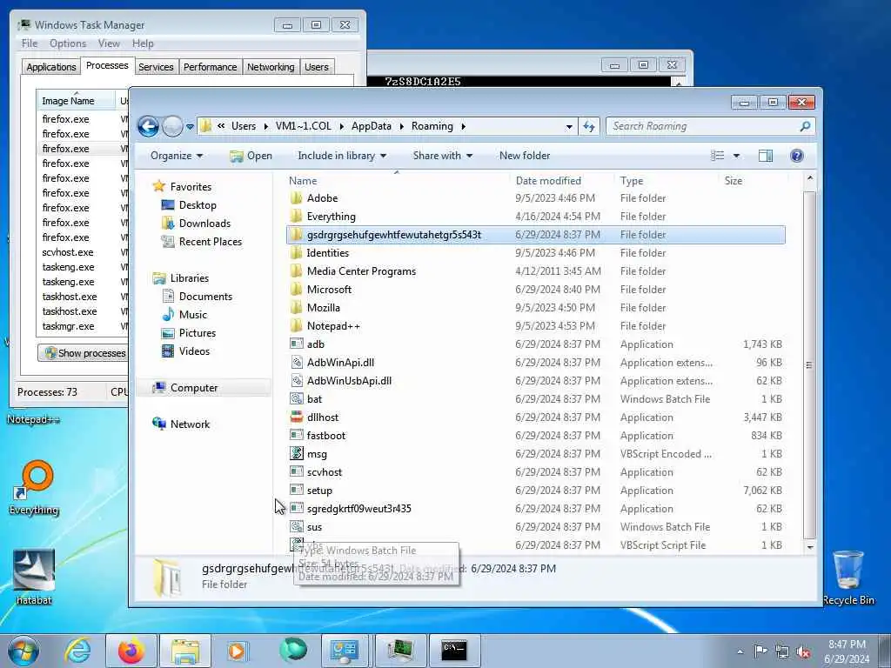
Task: Select Desktop under Favorites
Action: (x=198, y=205)
